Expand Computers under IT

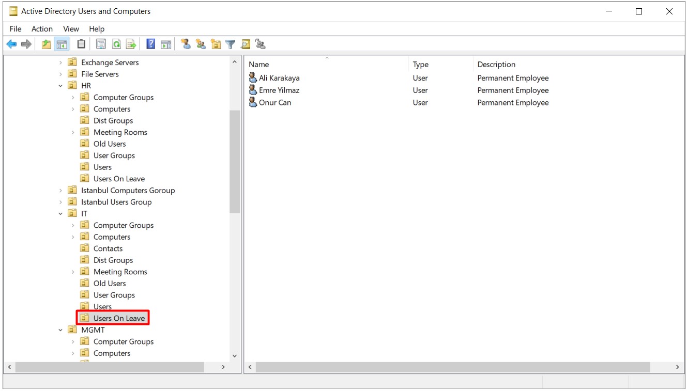point(73,237)
